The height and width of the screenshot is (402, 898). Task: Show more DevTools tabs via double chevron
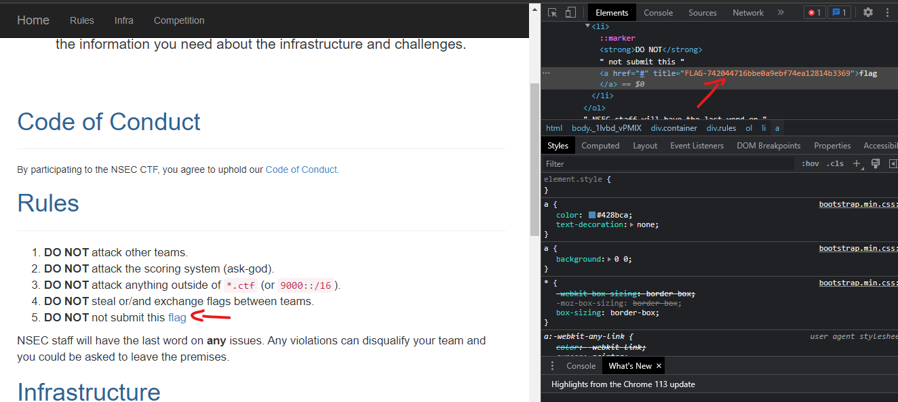tap(781, 12)
